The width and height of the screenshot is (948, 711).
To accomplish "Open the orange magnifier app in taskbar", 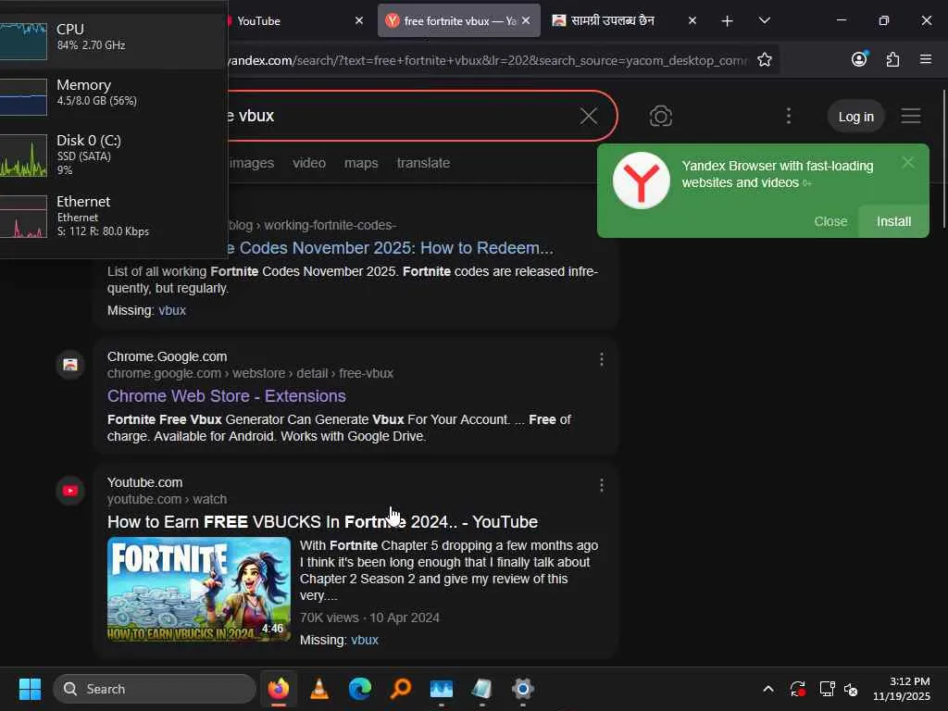I will pyautogui.click(x=401, y=689).
